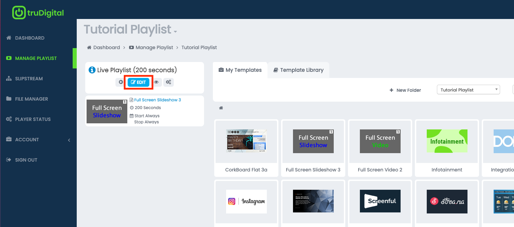Select the Full Screen Slideshow 3 template card
Screen dimensions: 514x227
tap(313, 148)
